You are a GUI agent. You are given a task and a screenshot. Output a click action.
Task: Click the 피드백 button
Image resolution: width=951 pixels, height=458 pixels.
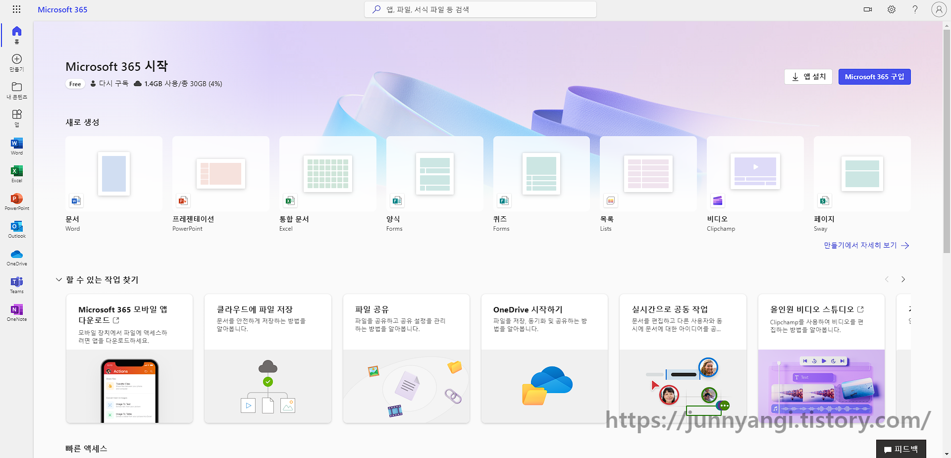(x=901, y=449)
